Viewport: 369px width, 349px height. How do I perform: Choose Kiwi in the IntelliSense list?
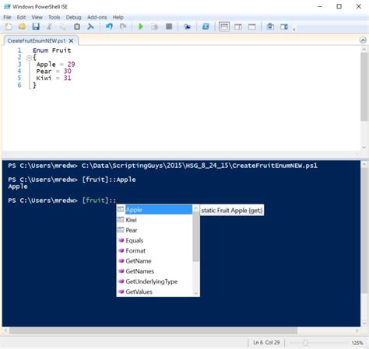tap(154, 220)
